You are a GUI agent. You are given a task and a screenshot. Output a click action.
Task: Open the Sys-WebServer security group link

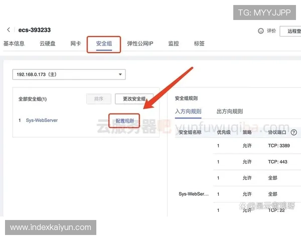point(42,120)
